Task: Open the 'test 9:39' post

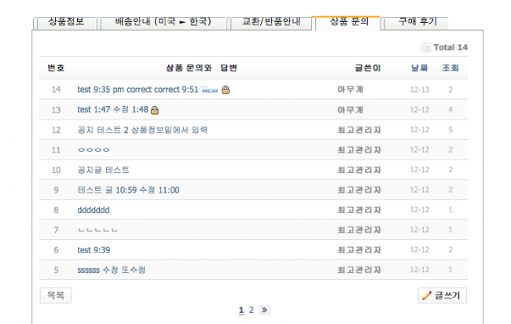Action: tap(94, 250)
